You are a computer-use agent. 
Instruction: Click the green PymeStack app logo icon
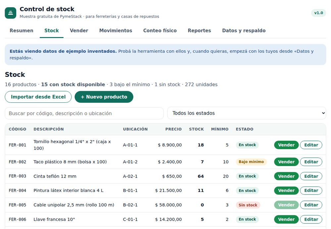[11, 13]
